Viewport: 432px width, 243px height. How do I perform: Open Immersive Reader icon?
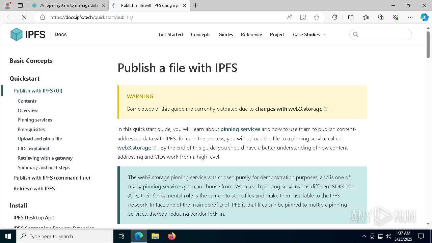[x=303, y=17]
